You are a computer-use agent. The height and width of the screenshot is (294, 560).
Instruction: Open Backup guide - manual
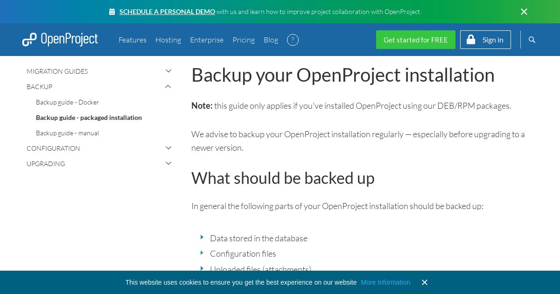[67, 133]
